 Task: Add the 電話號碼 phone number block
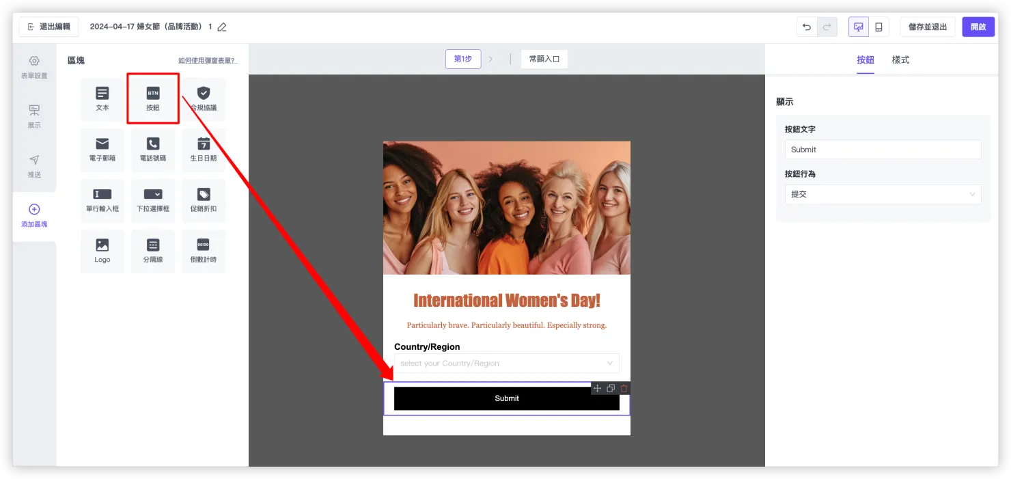click(153, 150)
